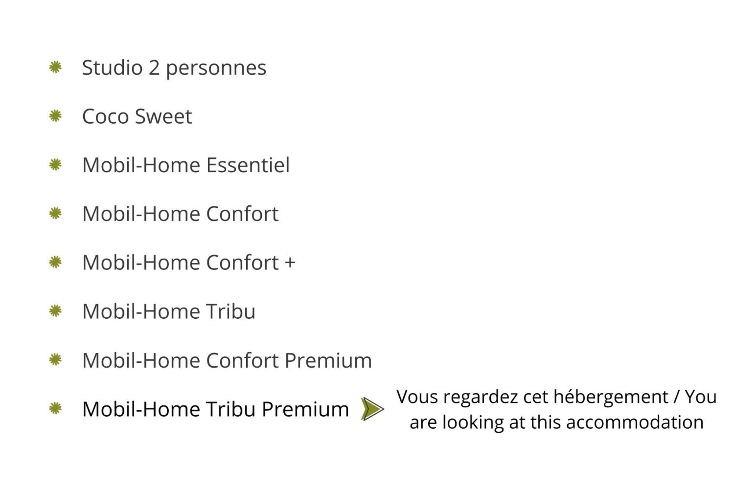
Task: Click the star bullet next to Mobil-Home Confort
Action: pos(55,213)
